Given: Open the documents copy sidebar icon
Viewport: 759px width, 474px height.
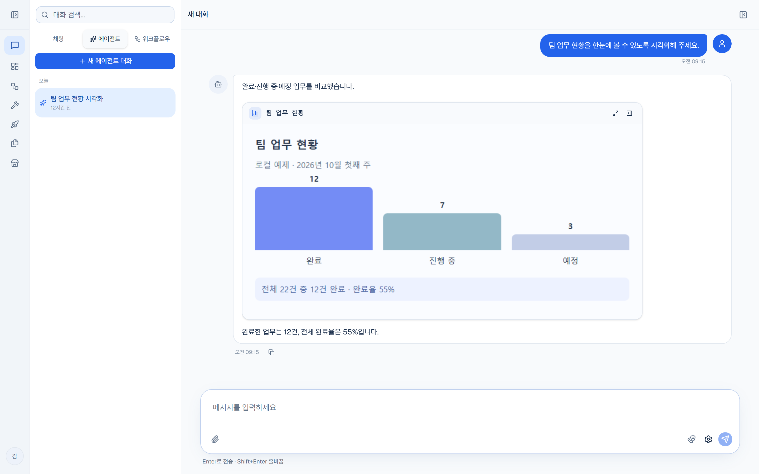Looking at the screenshot, I should coord(15,143).
